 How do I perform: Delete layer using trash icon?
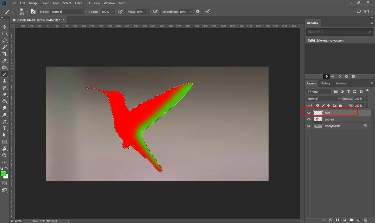(x=366, y=220)
